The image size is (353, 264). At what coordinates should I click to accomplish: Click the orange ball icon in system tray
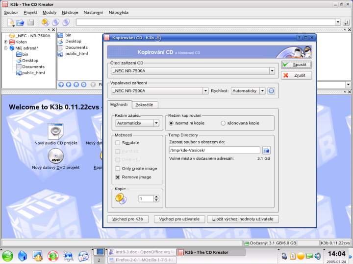coord(301,256)
